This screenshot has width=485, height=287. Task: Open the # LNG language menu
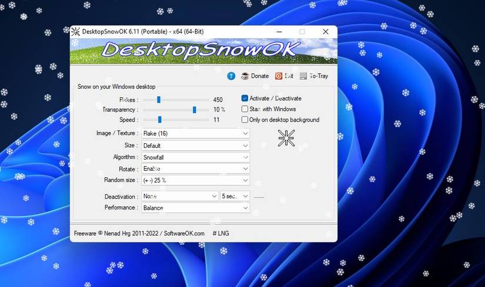point(221,233)
